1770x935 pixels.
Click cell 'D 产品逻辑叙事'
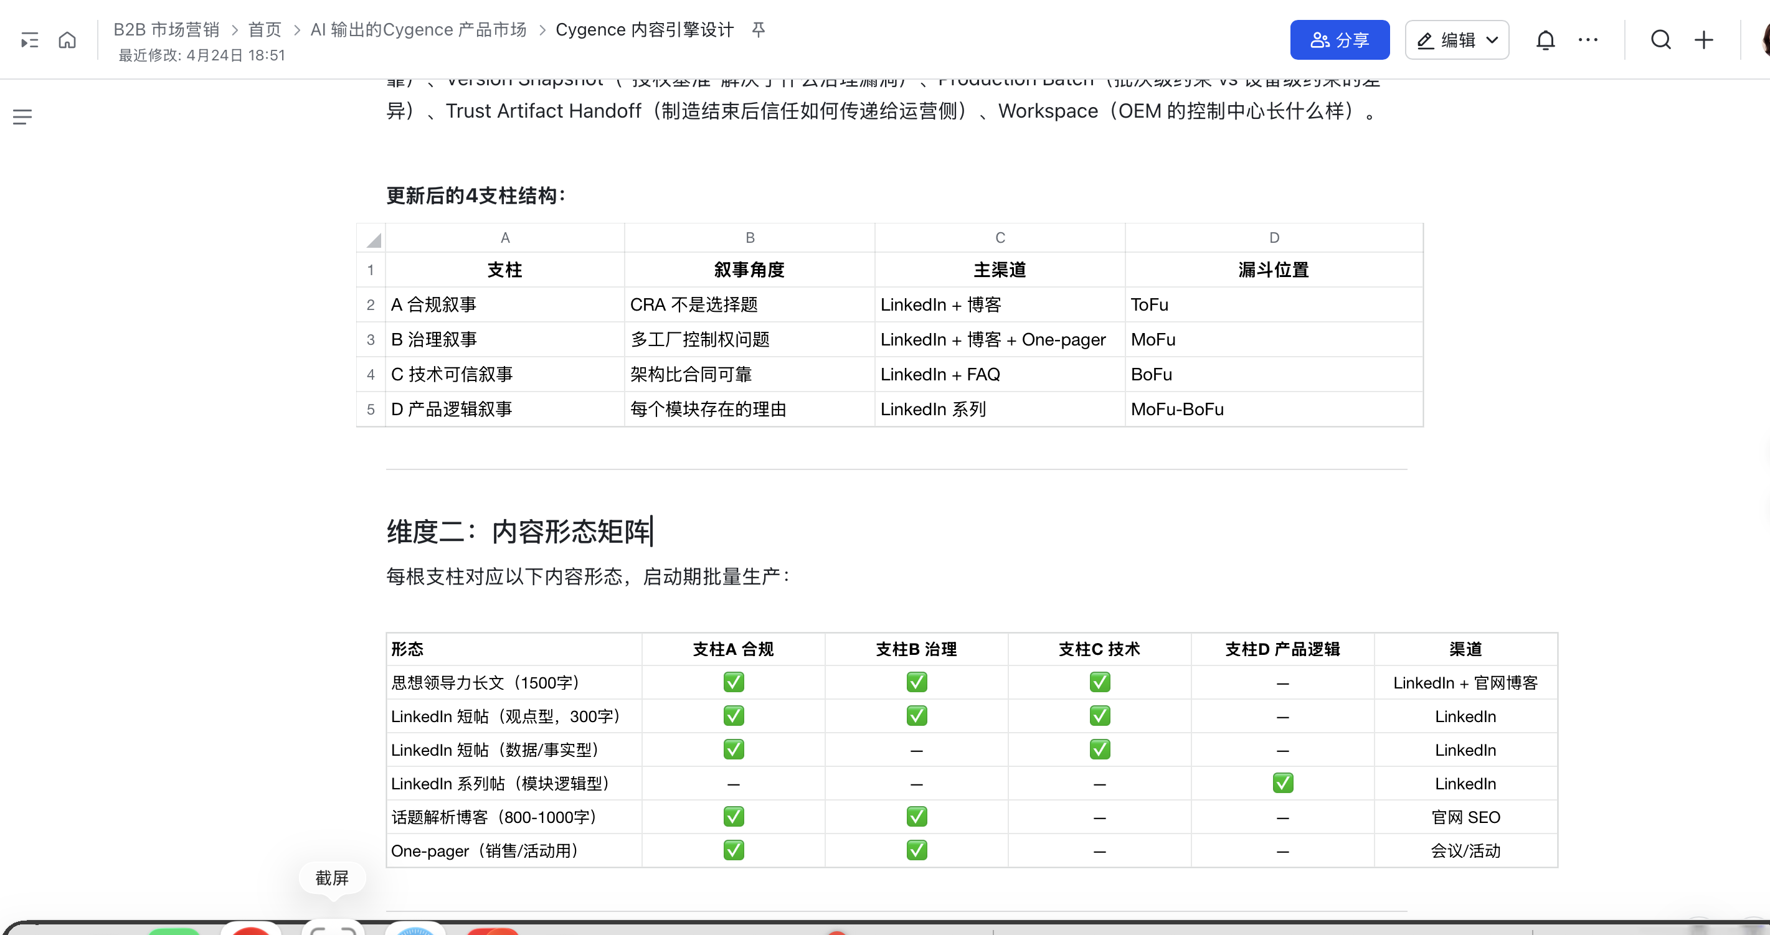[505, 410]
